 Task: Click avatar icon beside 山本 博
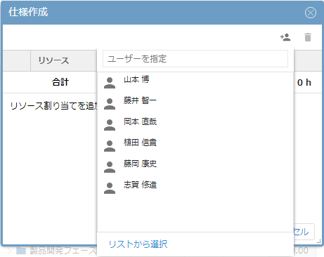(110, 83)
